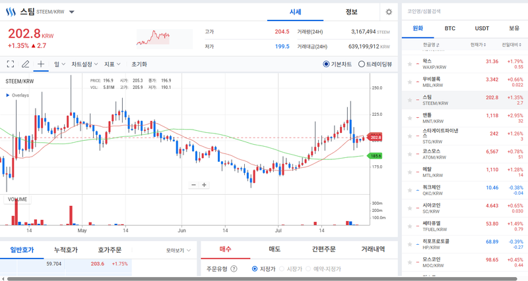Click the Steem logo icon
The image size is (528, 281).
point(11,12)
